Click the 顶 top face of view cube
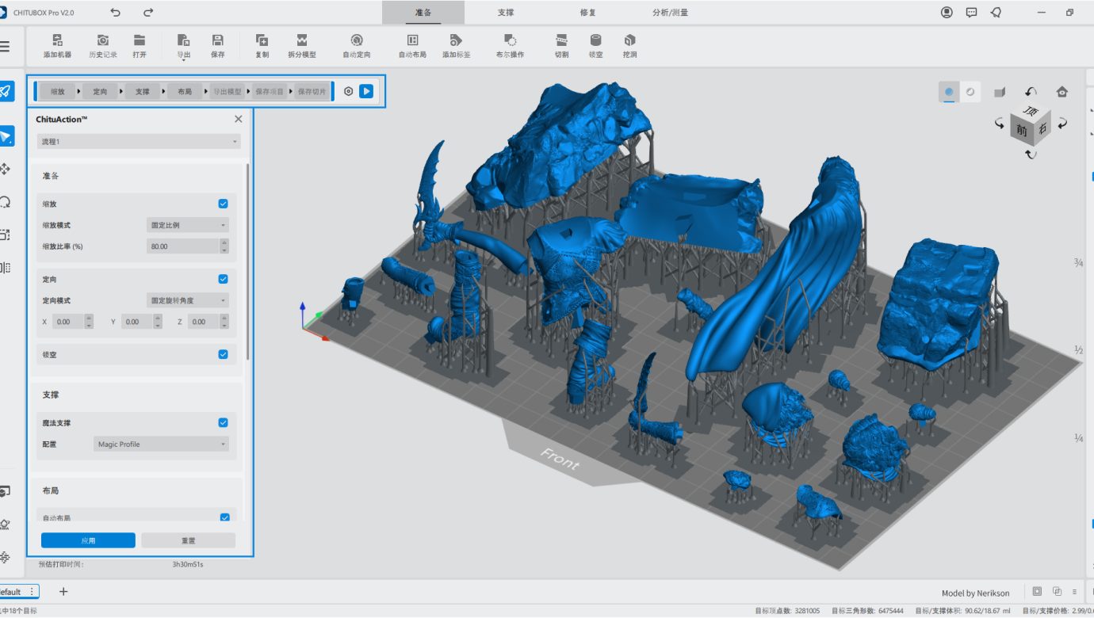 1031,113
